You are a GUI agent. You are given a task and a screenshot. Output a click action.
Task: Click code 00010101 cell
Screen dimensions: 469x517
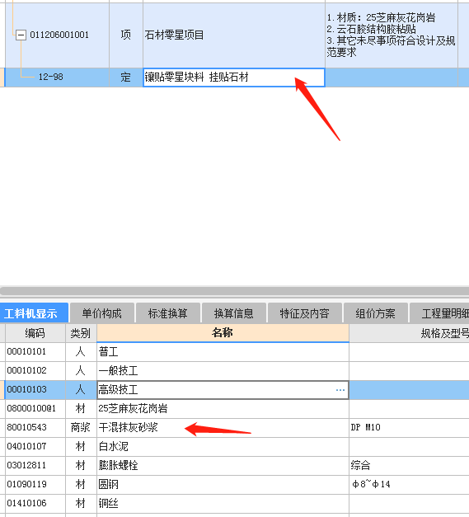[35, 352]
